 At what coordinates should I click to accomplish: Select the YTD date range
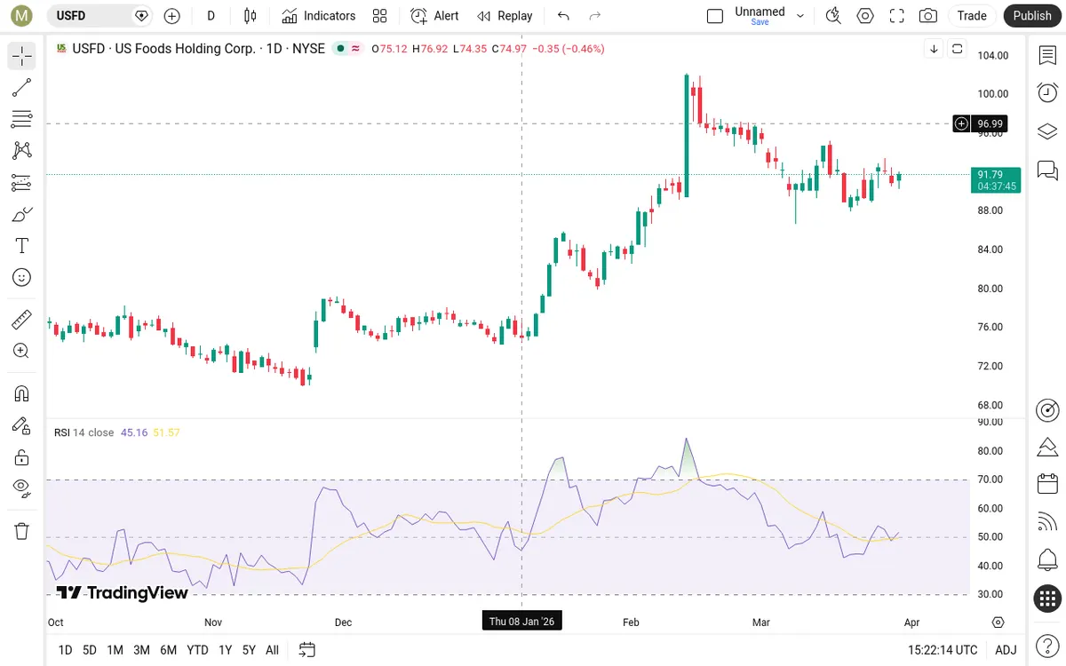[x=197, y=650]
